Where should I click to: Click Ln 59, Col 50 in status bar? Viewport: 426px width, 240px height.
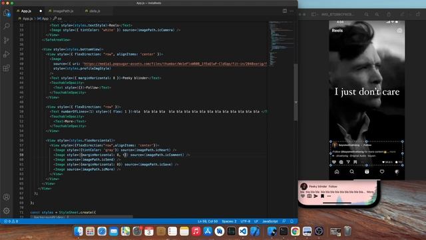pos(207,221)
